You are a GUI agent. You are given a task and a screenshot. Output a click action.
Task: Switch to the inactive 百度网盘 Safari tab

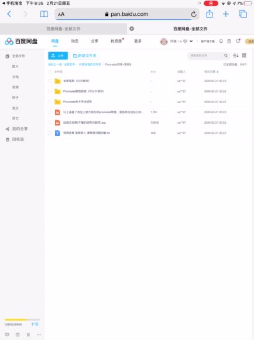tap(63, 29)
